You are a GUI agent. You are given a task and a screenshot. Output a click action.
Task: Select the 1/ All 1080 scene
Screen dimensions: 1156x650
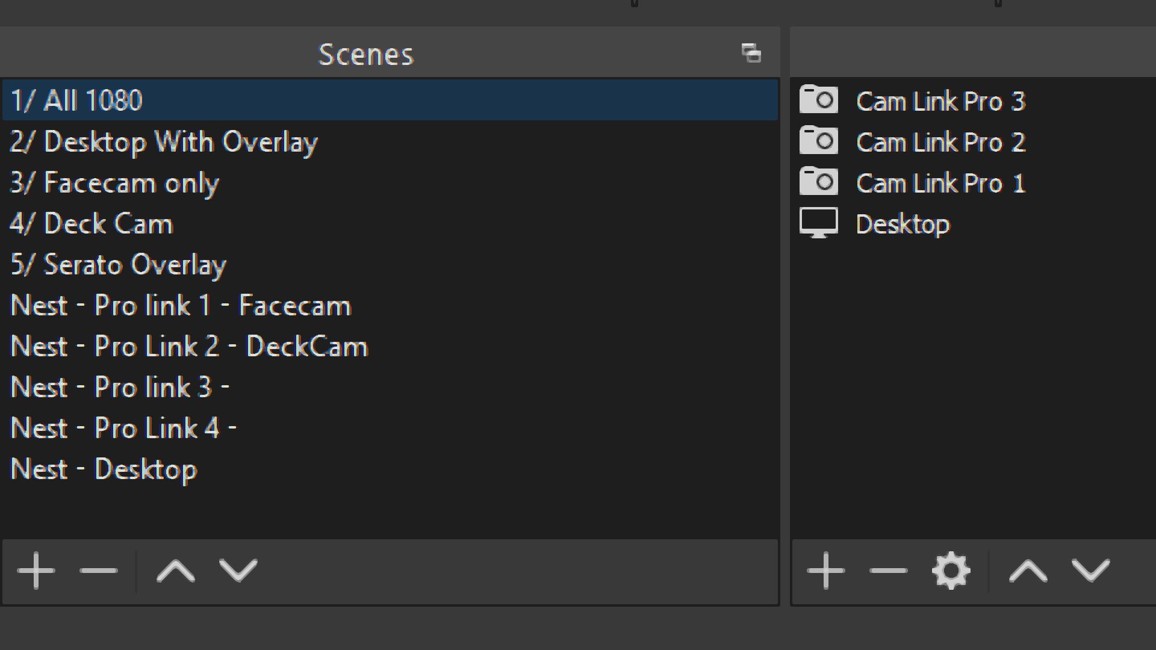(x=390, y=100)
